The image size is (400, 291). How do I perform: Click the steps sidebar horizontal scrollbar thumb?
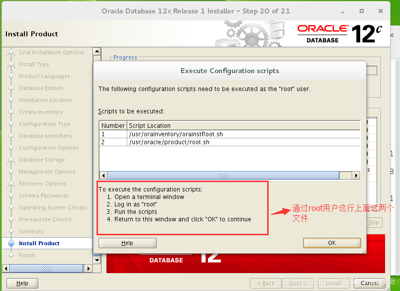click(46, 269)
